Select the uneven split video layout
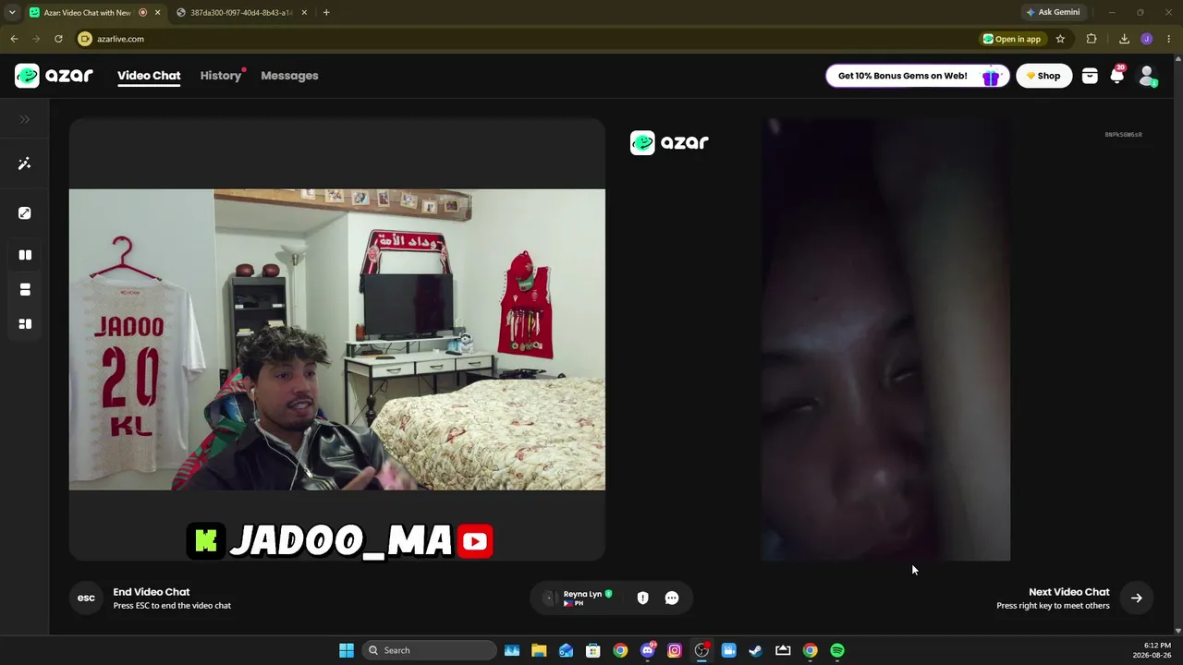 pyautogui.click(x=25, y=324)
